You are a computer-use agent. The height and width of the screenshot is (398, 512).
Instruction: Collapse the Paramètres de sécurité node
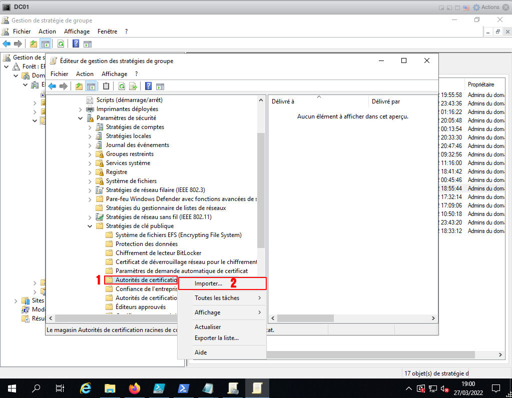point(81,118)
